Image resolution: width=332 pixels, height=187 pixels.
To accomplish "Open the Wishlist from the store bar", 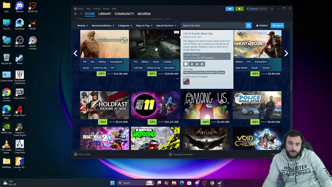I will 262,25.
